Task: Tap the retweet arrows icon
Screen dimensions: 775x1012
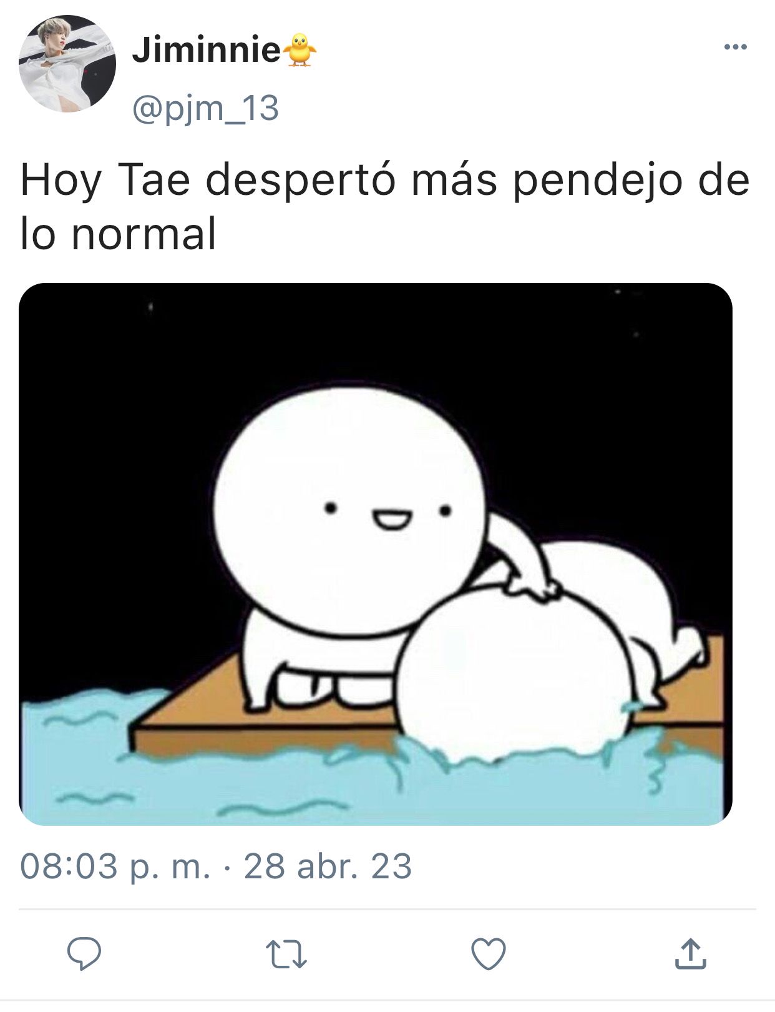Action: click(286, 955)
